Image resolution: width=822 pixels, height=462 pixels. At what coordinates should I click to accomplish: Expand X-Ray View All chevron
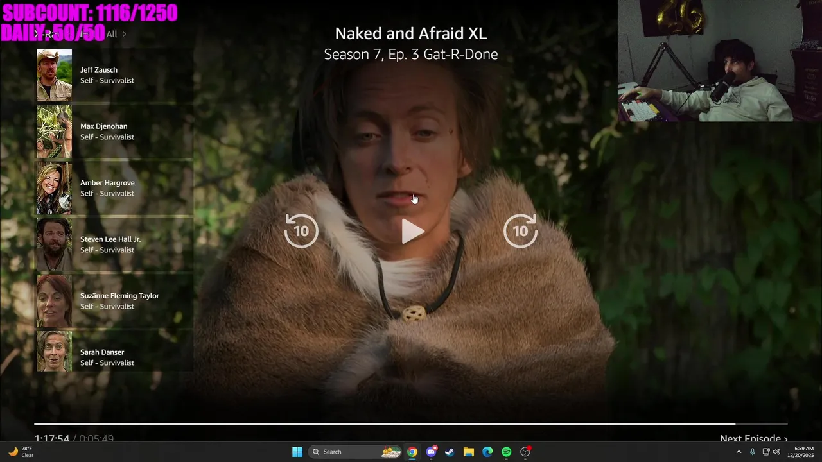pyautogui.click(x=124, y=34)
